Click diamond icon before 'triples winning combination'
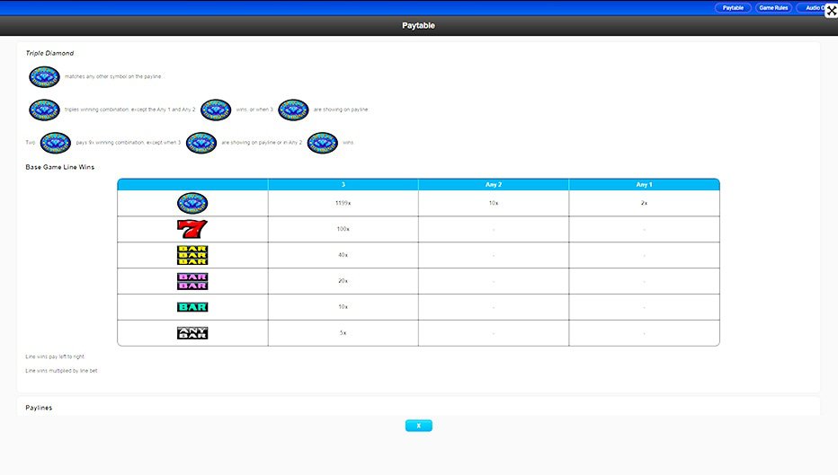The width and height of the screenshot is (838, 475). (44, 110)
